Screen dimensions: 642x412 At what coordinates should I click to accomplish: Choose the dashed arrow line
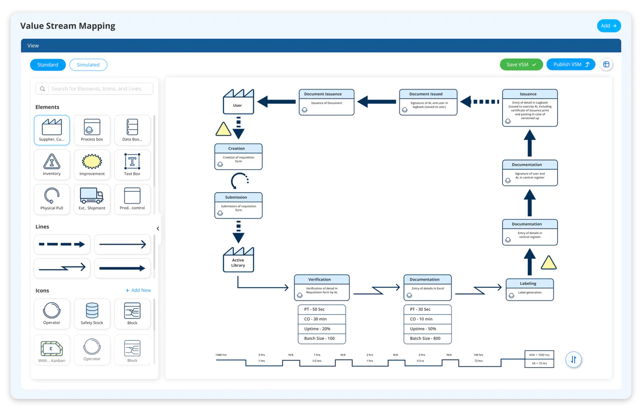pyautogui.click(x=62, y=244)
